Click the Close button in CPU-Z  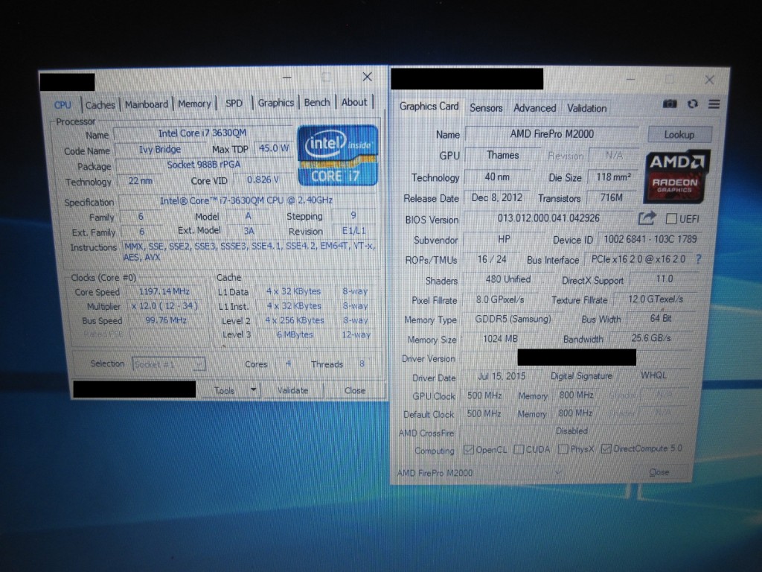click(x=354, y=390)
